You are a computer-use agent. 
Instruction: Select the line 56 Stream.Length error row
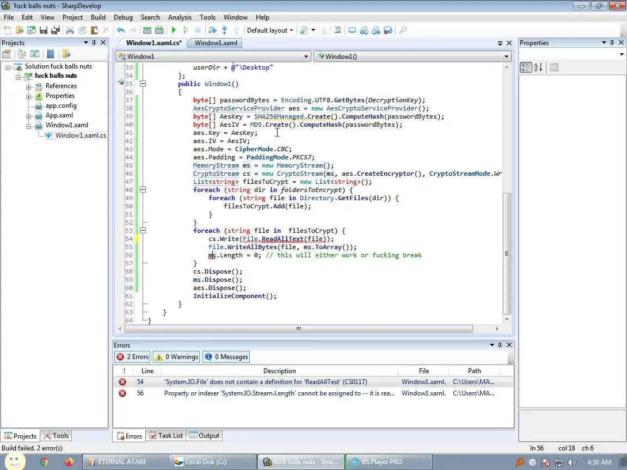[x=313, y=393]
